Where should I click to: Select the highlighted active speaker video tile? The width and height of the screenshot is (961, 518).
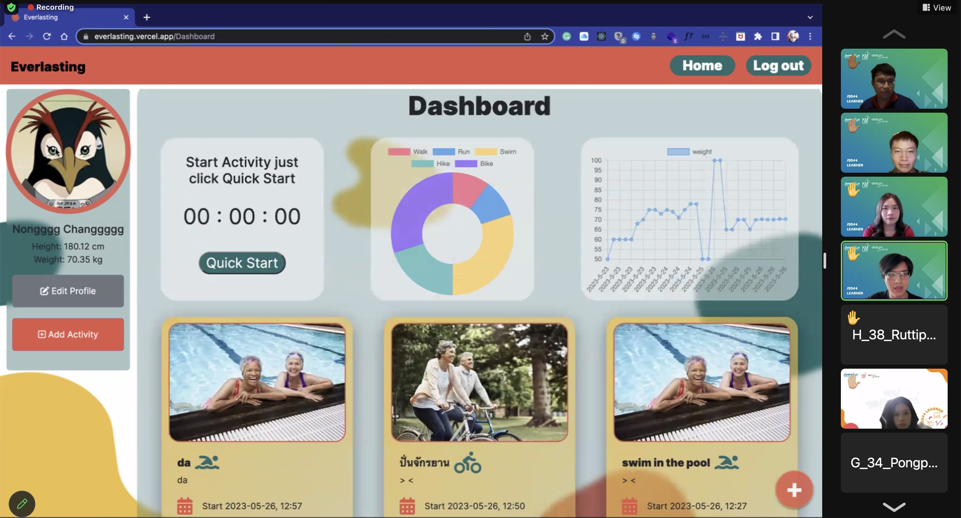[x=894, y=271]
